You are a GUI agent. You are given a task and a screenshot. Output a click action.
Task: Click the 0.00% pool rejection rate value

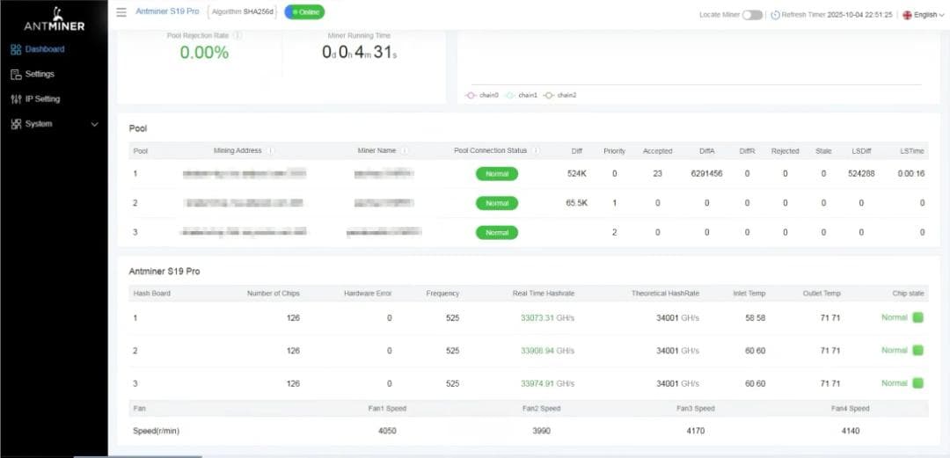click(x=204, y=53)
